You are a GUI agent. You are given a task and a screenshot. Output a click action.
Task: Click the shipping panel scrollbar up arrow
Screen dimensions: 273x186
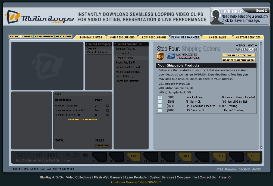[x=261, y=43]
